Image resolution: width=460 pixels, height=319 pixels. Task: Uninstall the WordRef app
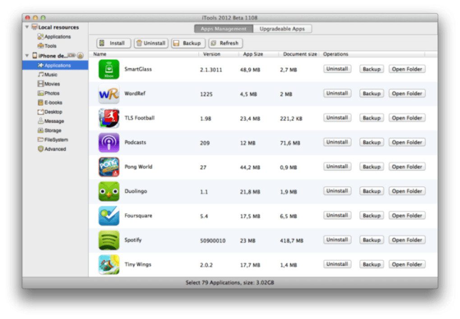coord(337,94)
